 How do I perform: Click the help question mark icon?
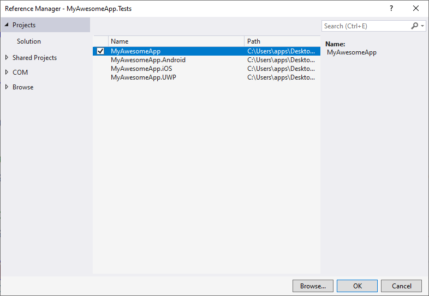pos(391,8)
